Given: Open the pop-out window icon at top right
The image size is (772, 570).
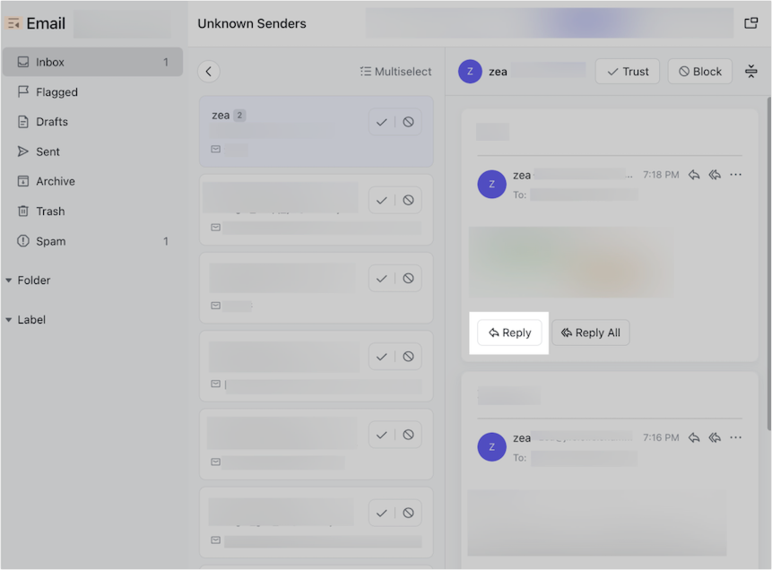Looking at the screenshot, I should coord(750,23).
